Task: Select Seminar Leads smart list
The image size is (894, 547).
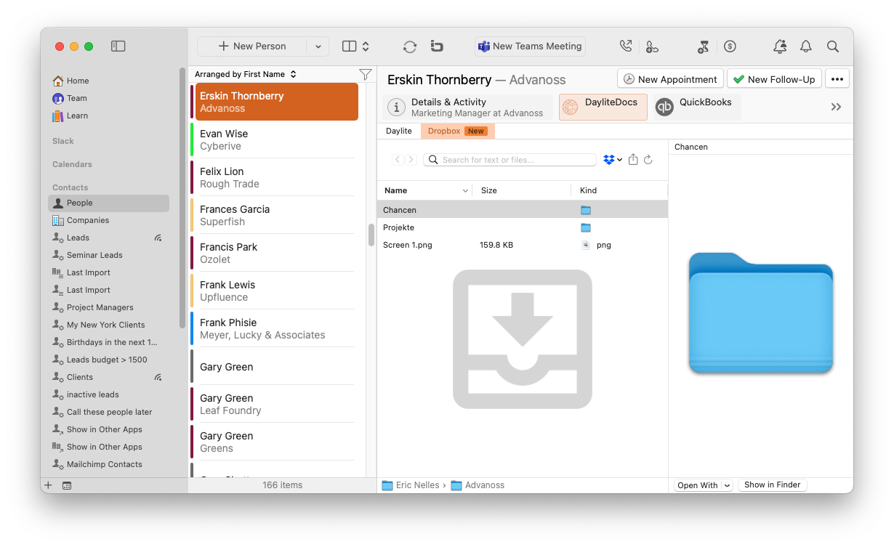Action: coord(109,255)
